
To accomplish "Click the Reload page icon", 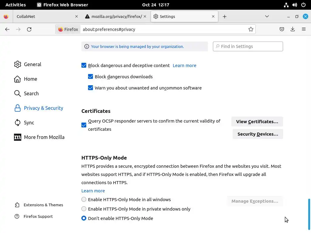I will [x=29, y=29].
